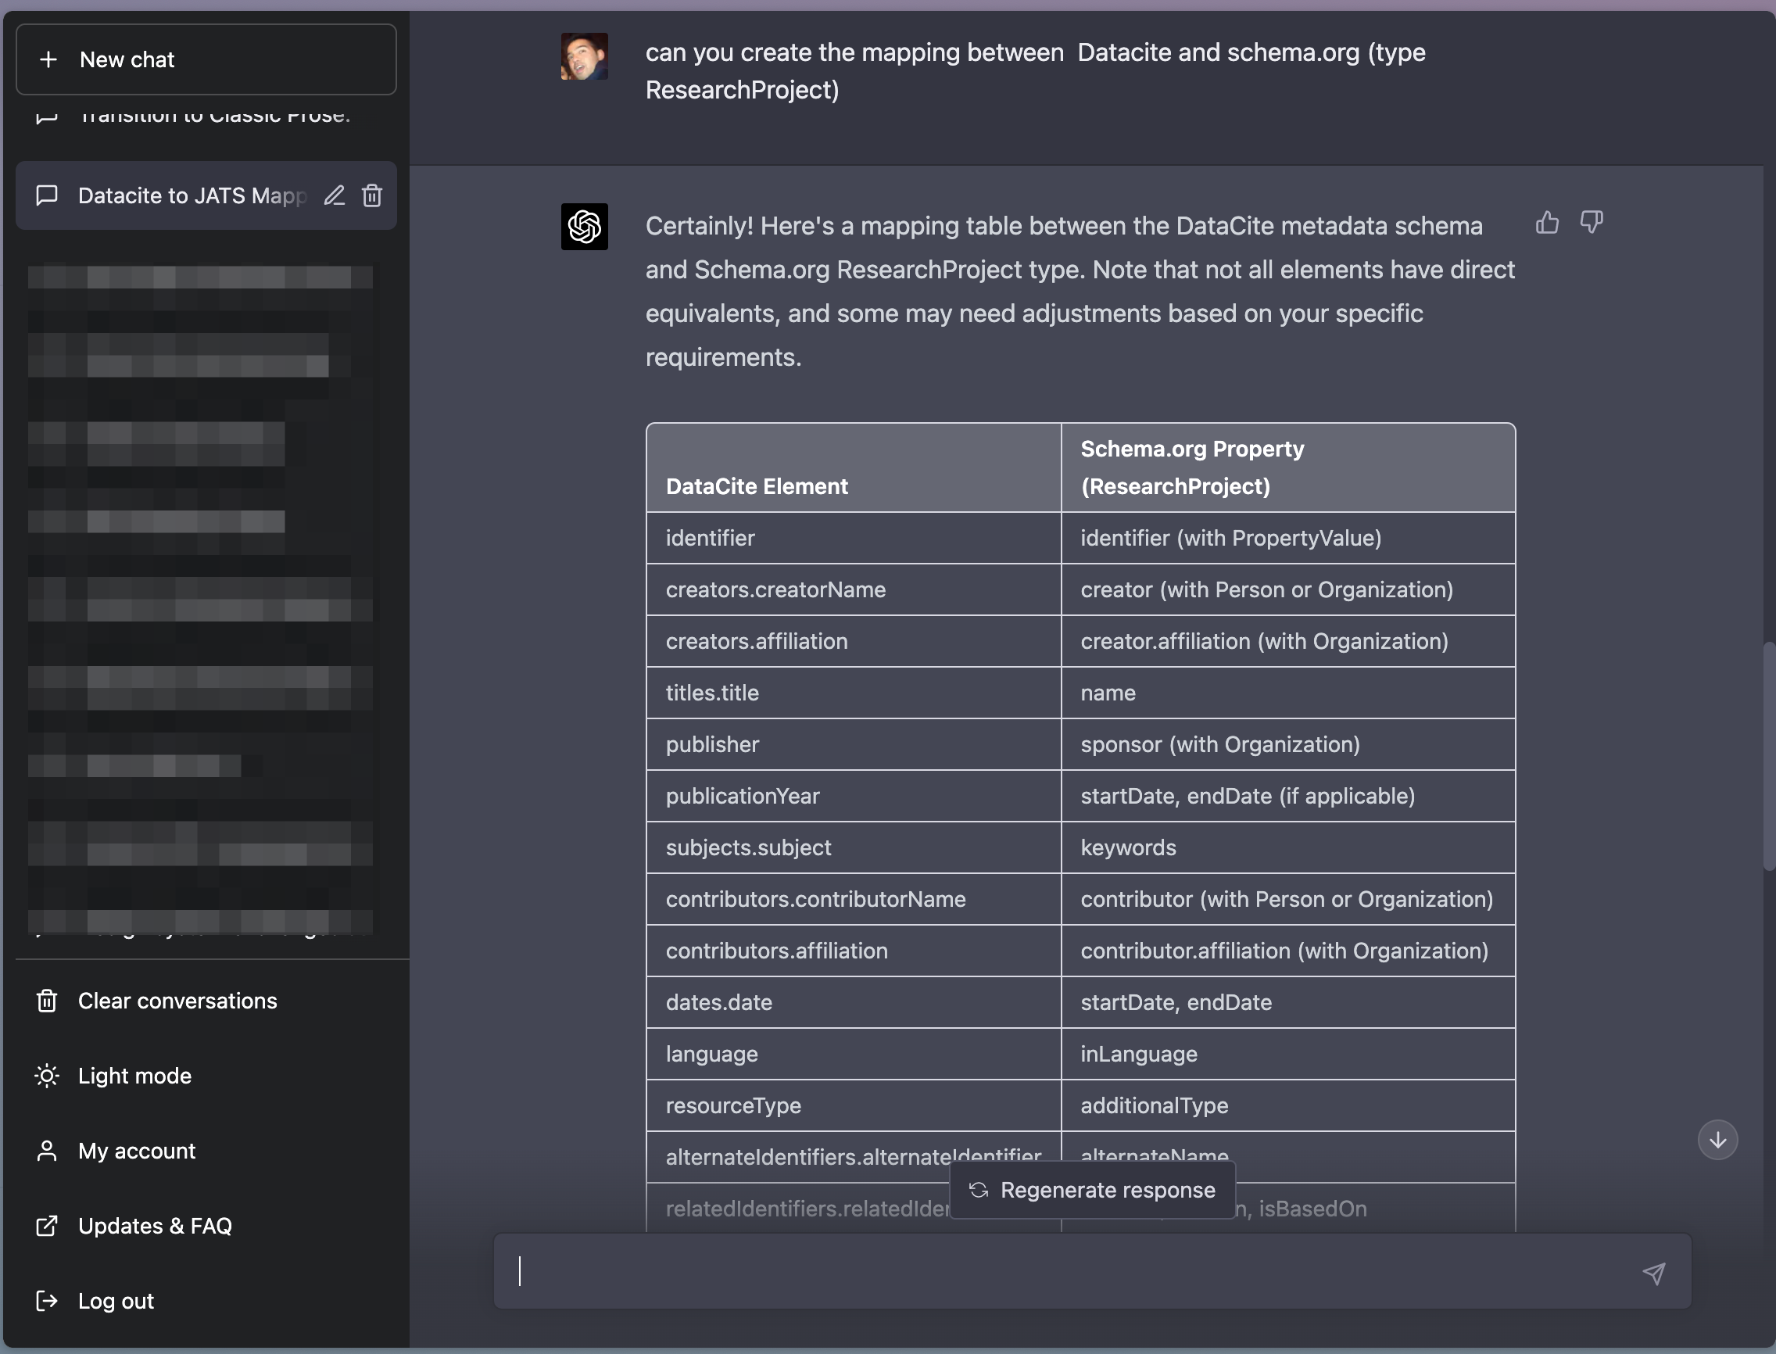1776x1354 pixels.
Task: Click the 'language' table cell
Action: coord(854,1054)
